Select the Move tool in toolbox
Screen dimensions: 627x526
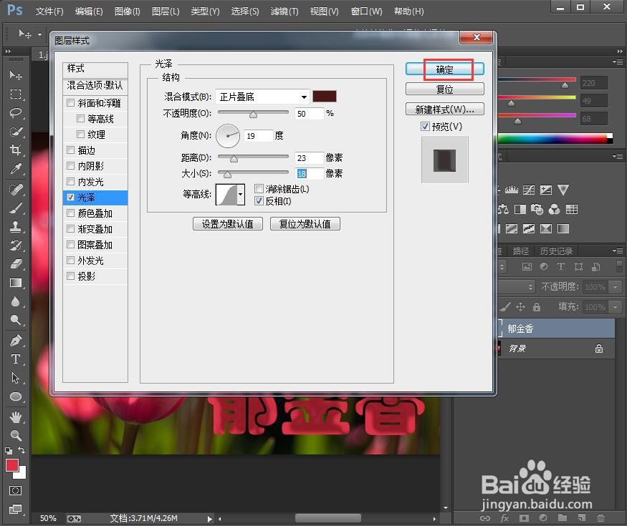point(16,75)
